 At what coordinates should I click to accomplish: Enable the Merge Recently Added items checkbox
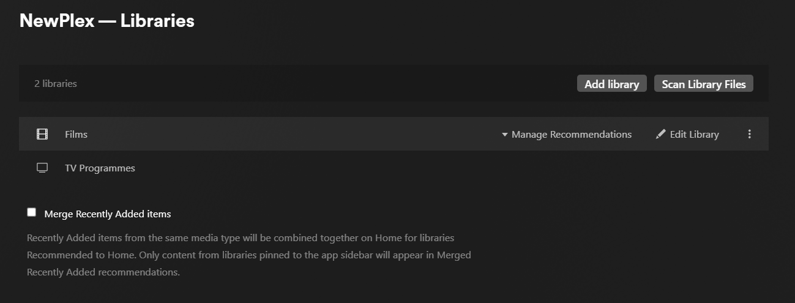point(32,212)
